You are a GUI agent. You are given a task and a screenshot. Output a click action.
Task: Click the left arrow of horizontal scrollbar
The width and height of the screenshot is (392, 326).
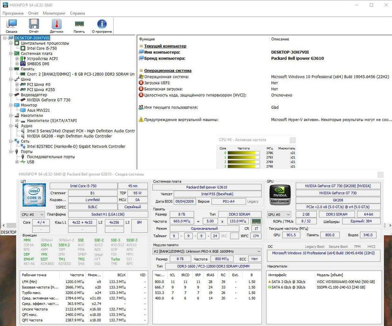point(3,225)
